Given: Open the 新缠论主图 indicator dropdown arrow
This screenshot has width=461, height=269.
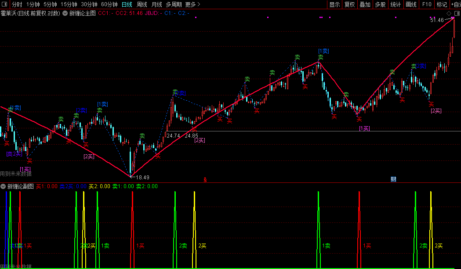Looking at the screenshot, I should pyautogui.click(x=65, y=14).
